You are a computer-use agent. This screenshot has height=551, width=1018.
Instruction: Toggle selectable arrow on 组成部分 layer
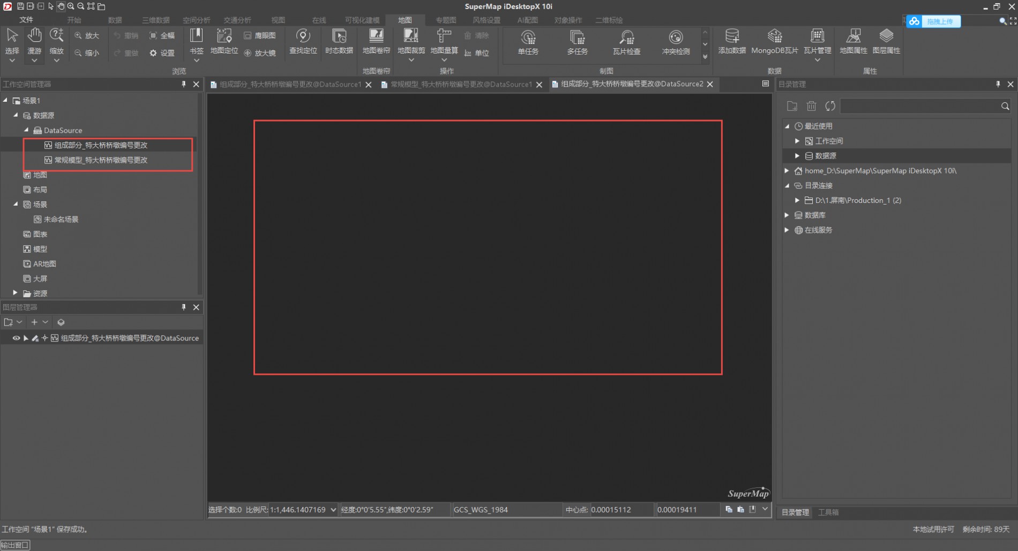pyautogui.click(x=26, y=338)
